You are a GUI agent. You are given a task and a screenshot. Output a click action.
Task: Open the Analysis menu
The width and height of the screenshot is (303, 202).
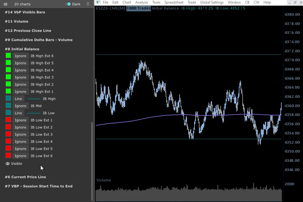(142, 2)
